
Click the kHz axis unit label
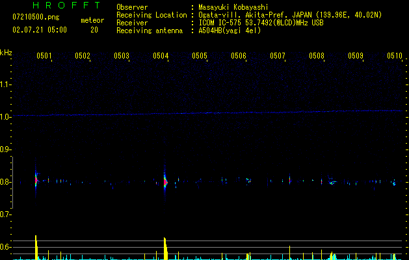point(6,53)
